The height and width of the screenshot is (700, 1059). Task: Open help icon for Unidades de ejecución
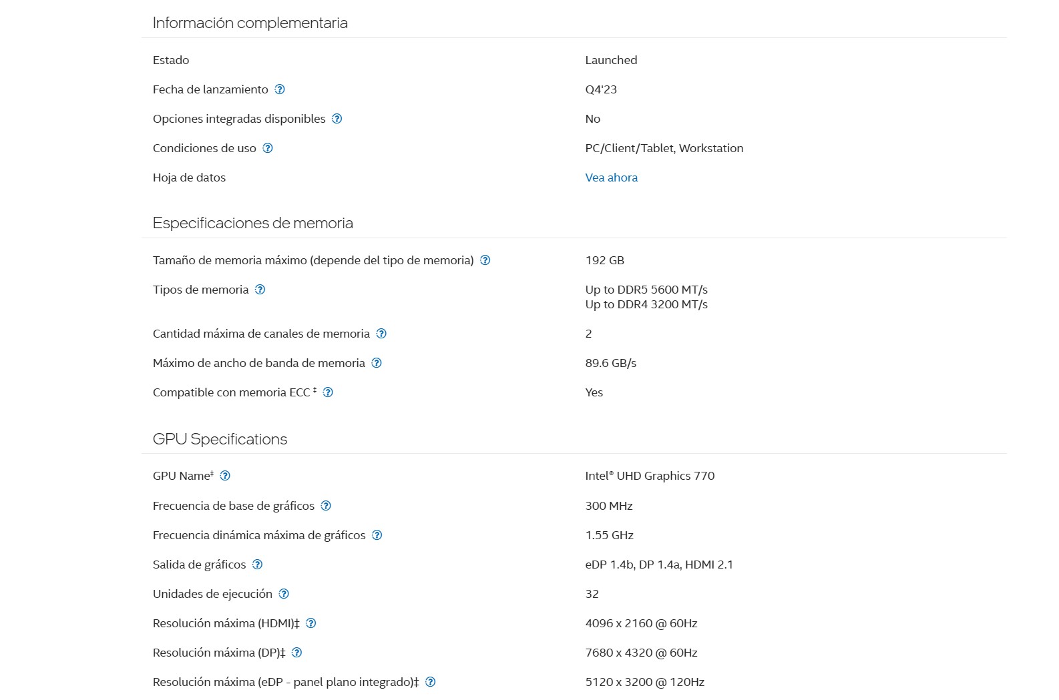point(284,594)
